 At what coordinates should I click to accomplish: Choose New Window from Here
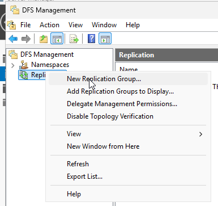[128, 146]
